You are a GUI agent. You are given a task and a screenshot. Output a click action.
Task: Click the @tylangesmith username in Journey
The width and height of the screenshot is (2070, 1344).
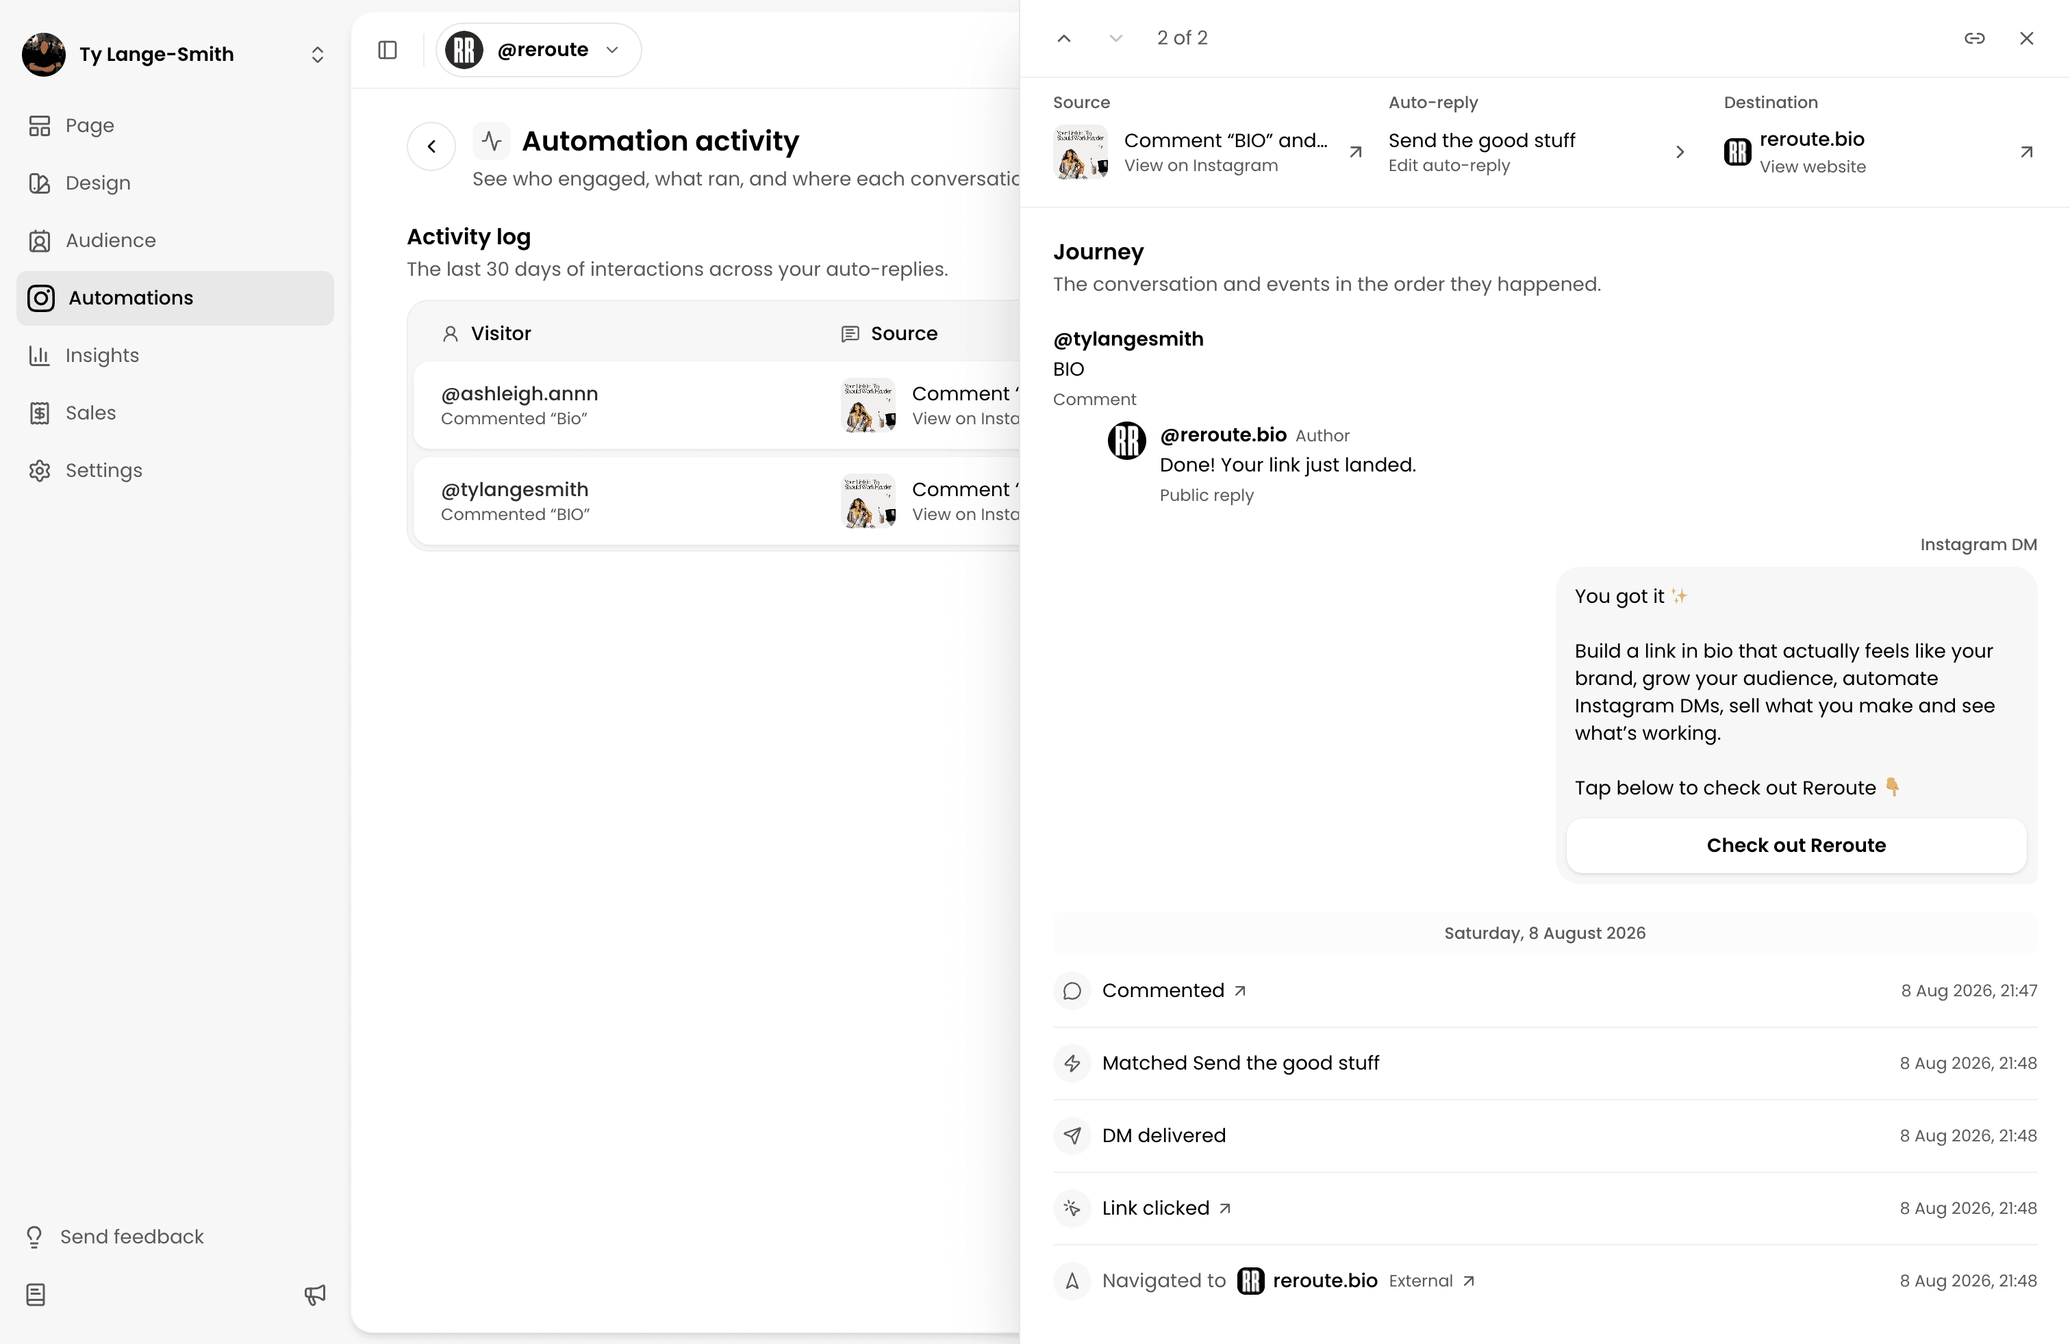[1128, 339]
